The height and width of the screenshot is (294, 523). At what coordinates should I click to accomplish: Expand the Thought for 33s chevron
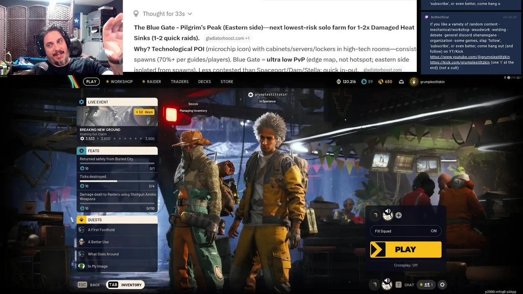tap(190, 14)
